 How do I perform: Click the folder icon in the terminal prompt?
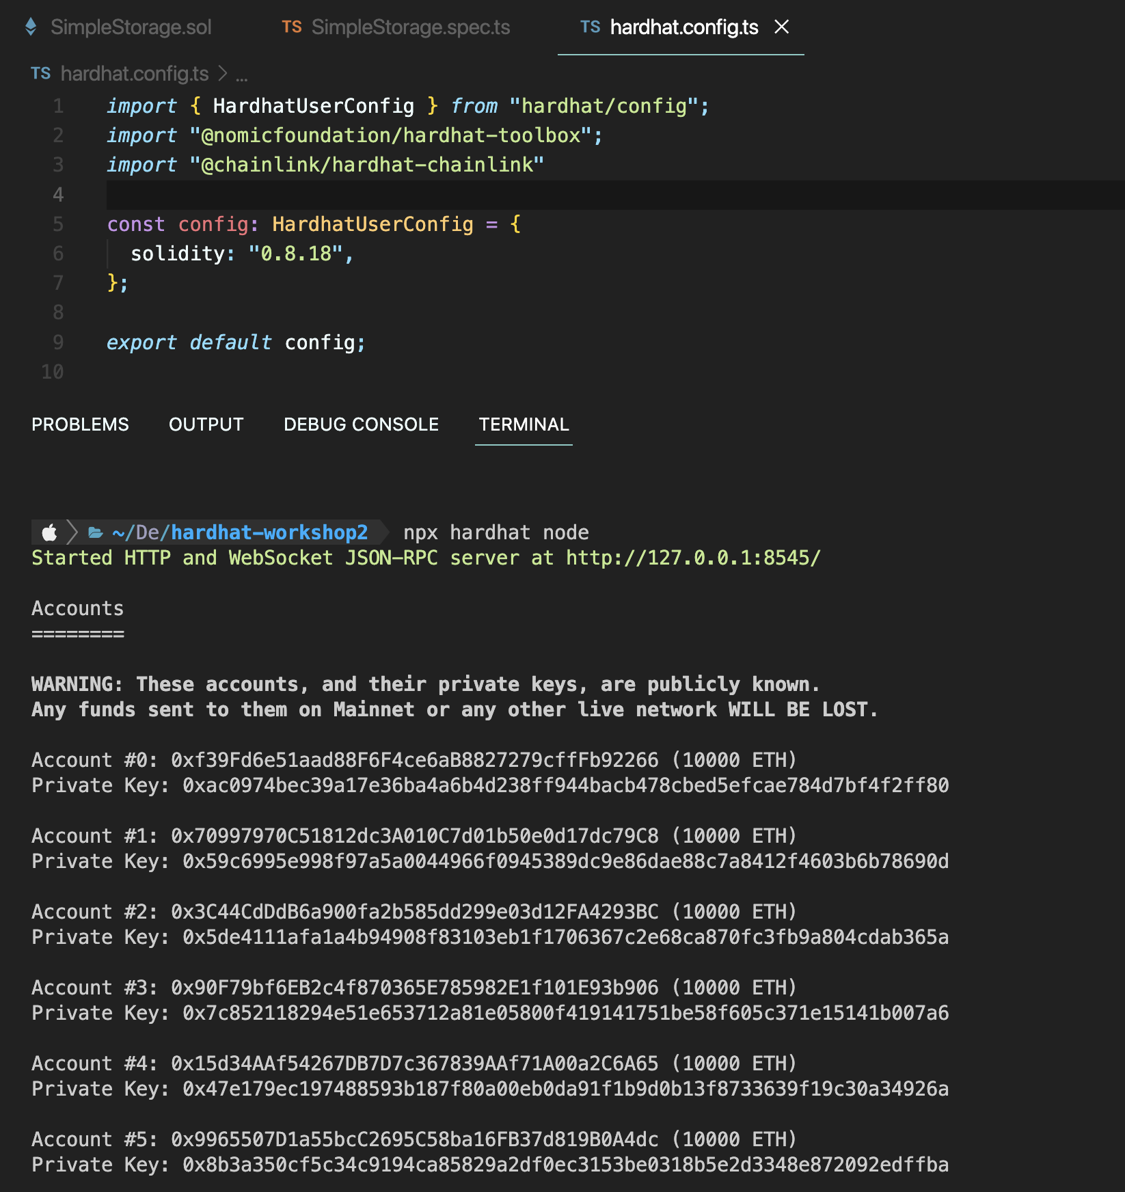tap(96, 532)
